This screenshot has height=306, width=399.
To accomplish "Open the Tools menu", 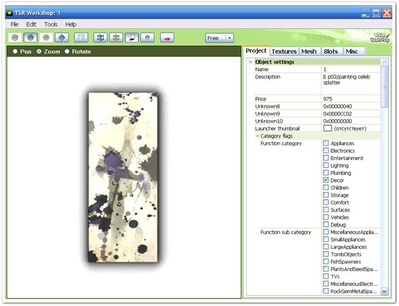I will 50,25.
